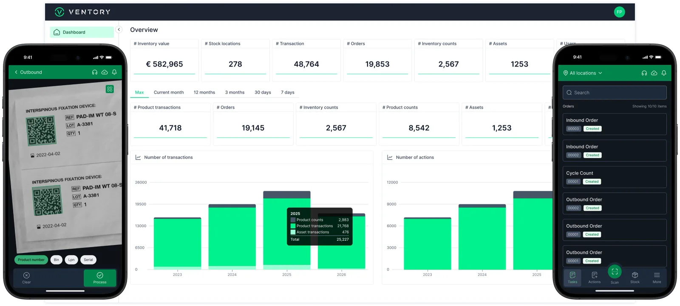The height and width of the screenshot is (306, 680).
Task: Open Inbound Order 00003
Action: (x=615, y=124)
